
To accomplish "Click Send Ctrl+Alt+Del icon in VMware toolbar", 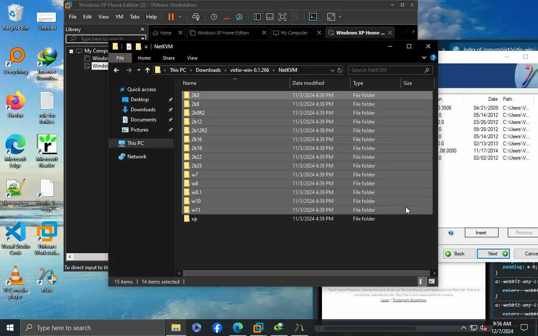I will [196, 17].
